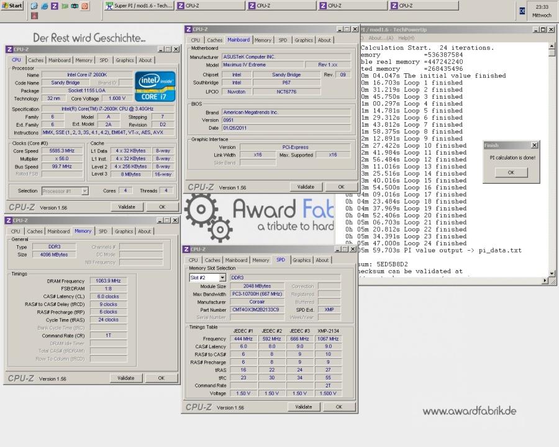Screen dimensions: 559x447
Task: Launch CPU-Z from the quick launch bar
Action: coord(55,6)
